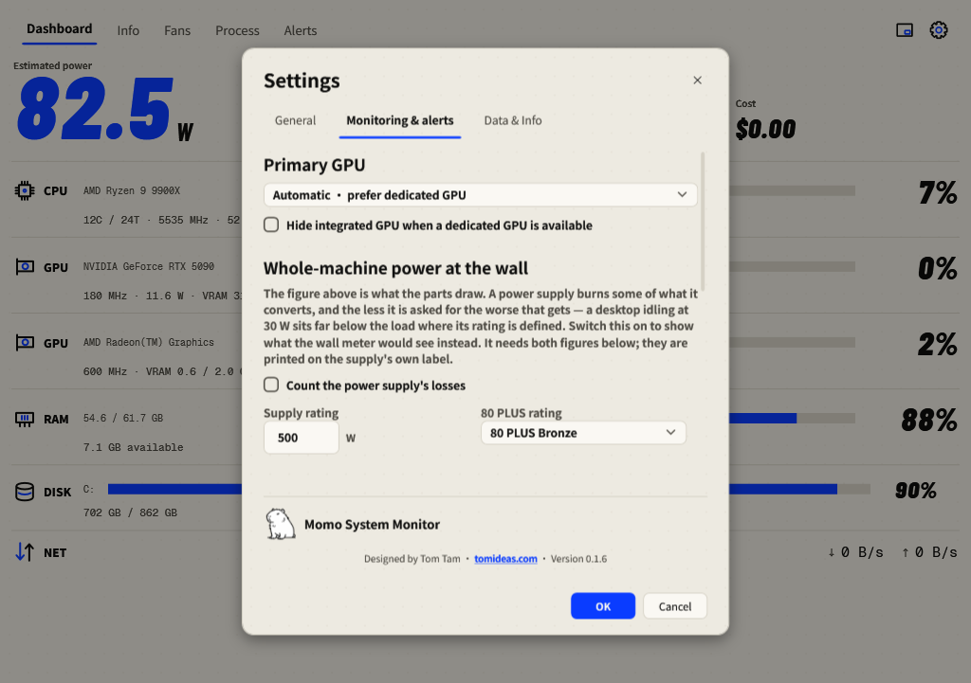
Task: Open the settings gear icon
Action: (938, 29)
